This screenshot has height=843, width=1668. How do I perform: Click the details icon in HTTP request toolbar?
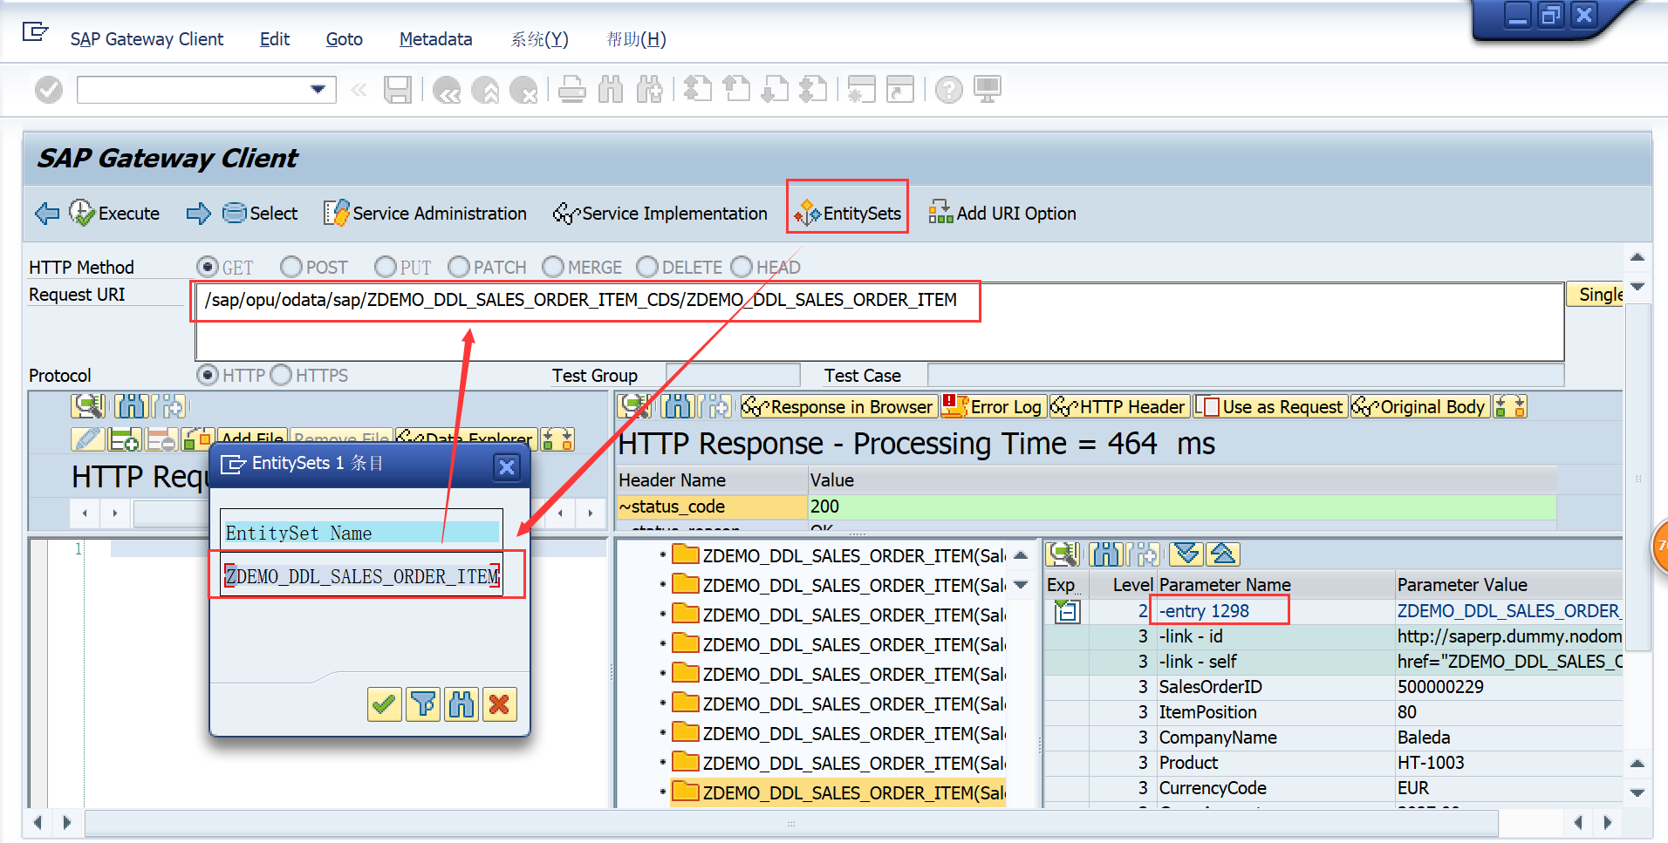point(88,406)
